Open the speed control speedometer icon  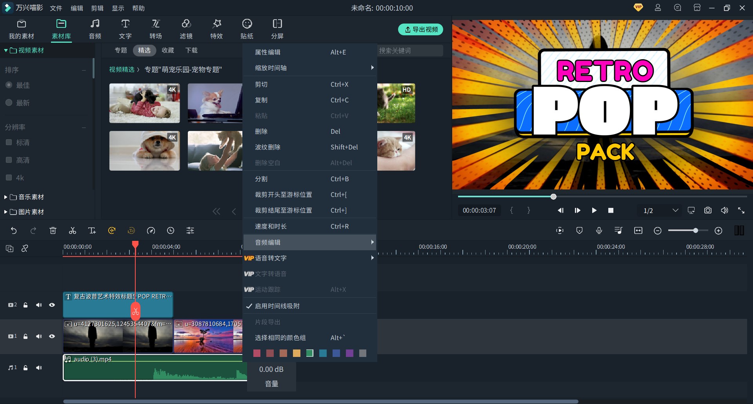pyautogui.click(x=151, y=231)
